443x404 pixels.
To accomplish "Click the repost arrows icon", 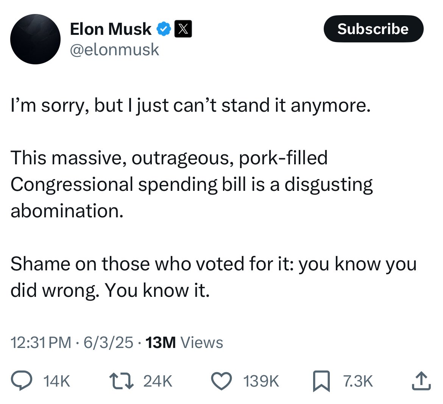I will pos(122,381).
